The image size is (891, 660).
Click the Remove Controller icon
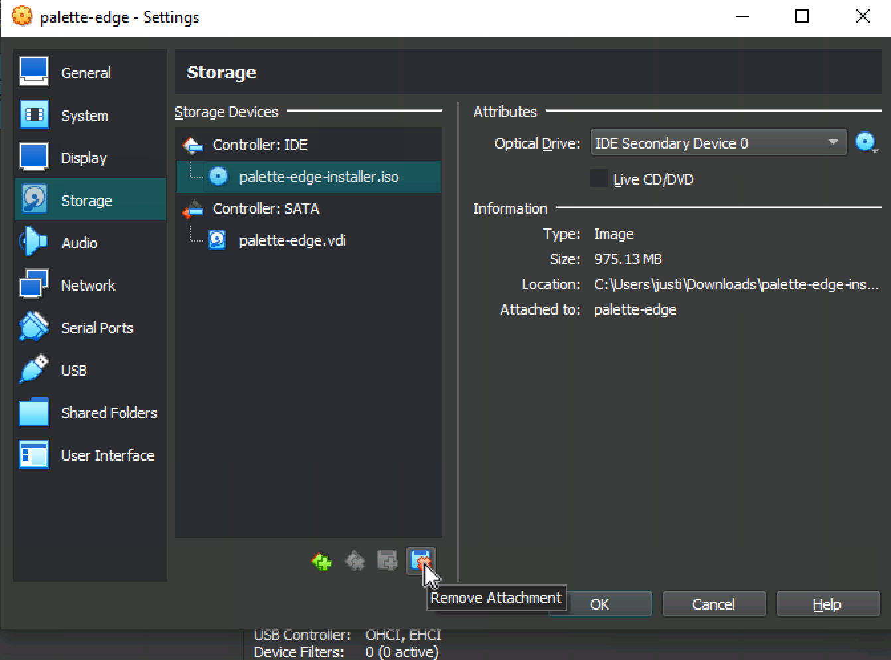(355, 562)
